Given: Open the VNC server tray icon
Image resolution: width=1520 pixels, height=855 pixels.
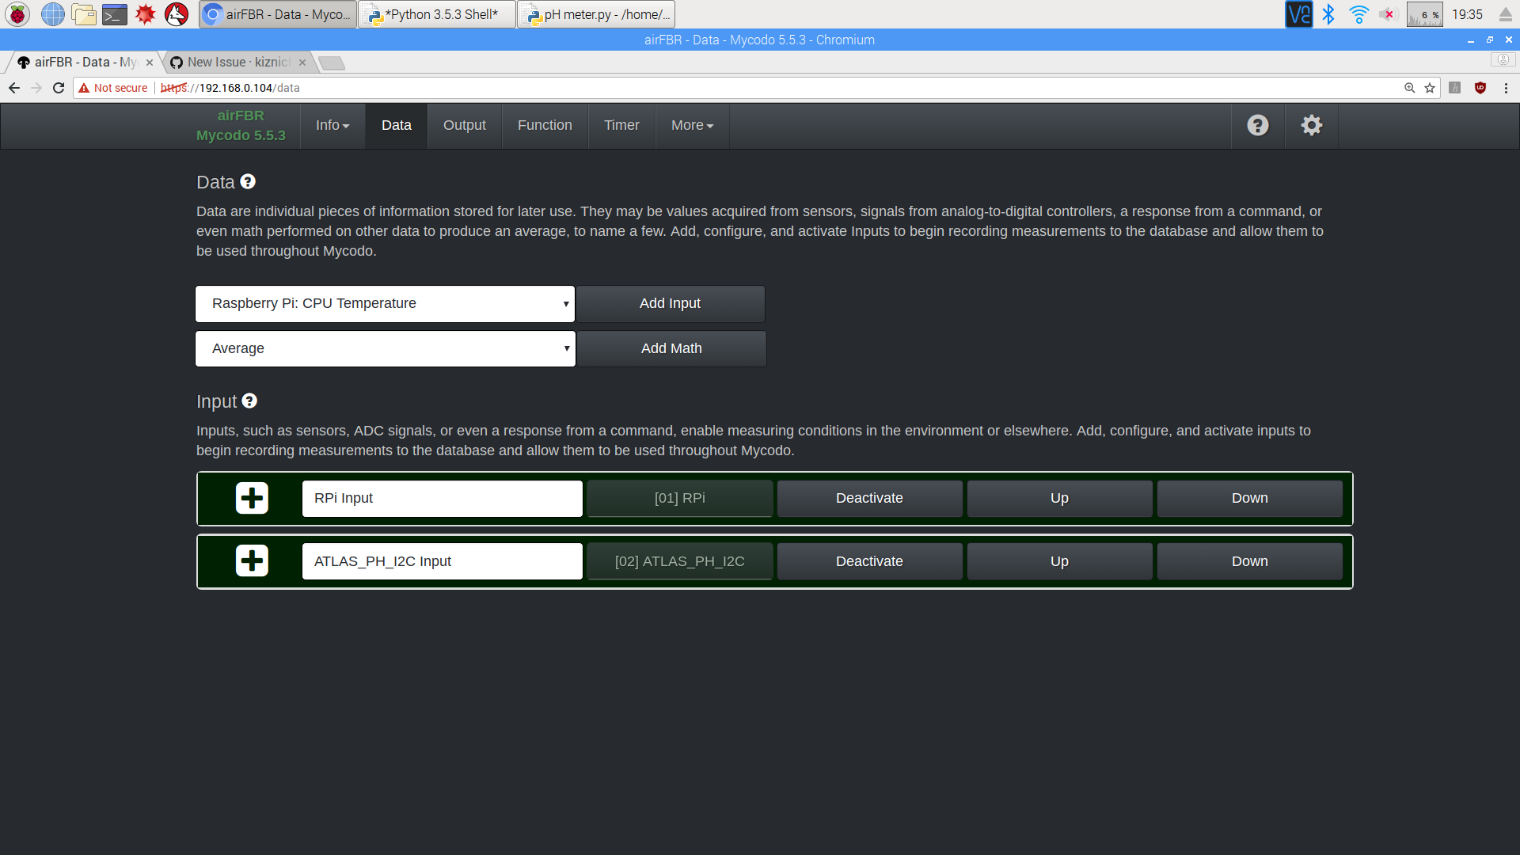Looking at the screenshot, I should click(x=1298, y=13).
